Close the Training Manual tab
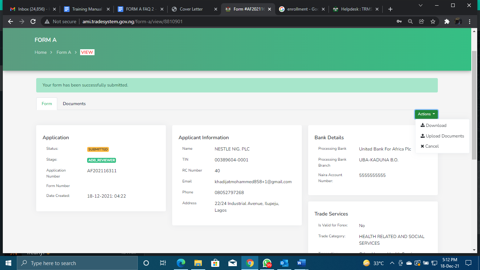The width and height of the screenshot is (480, 270). coord(108,9)
